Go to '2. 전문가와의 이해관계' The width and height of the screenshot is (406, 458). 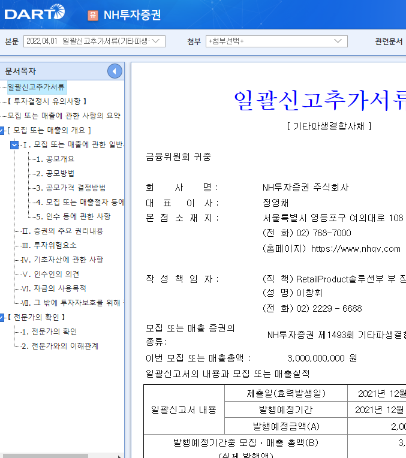(60, 346)
